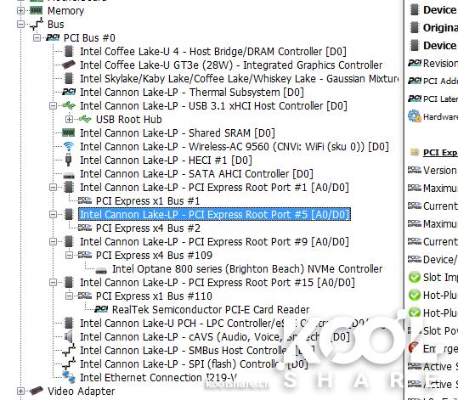Collapse PCI Express x1 Bus #110 node
458x400 pixels.
69,296
